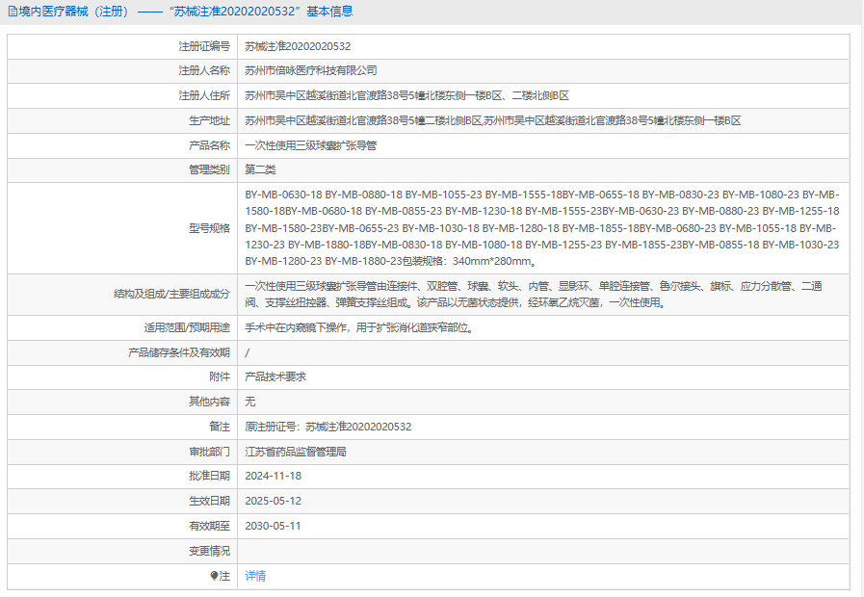The width and height of the screenshot is (864, 597).
Task: Click the 适用范围/预期用途 label cell
Action: coord(122,328)
